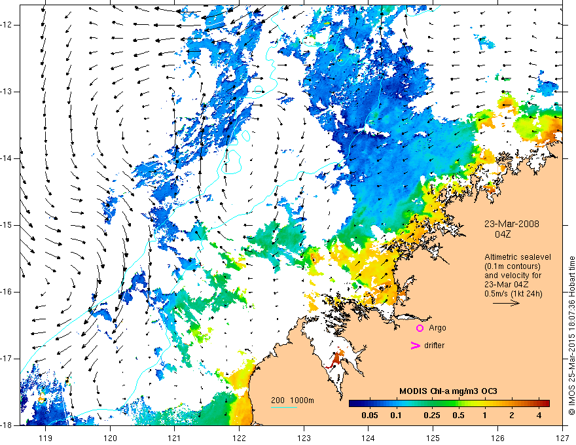Screen dimensions: 576x445
Task: Click the latitude axis label '-14'
Action: click(x=7, y=158)
